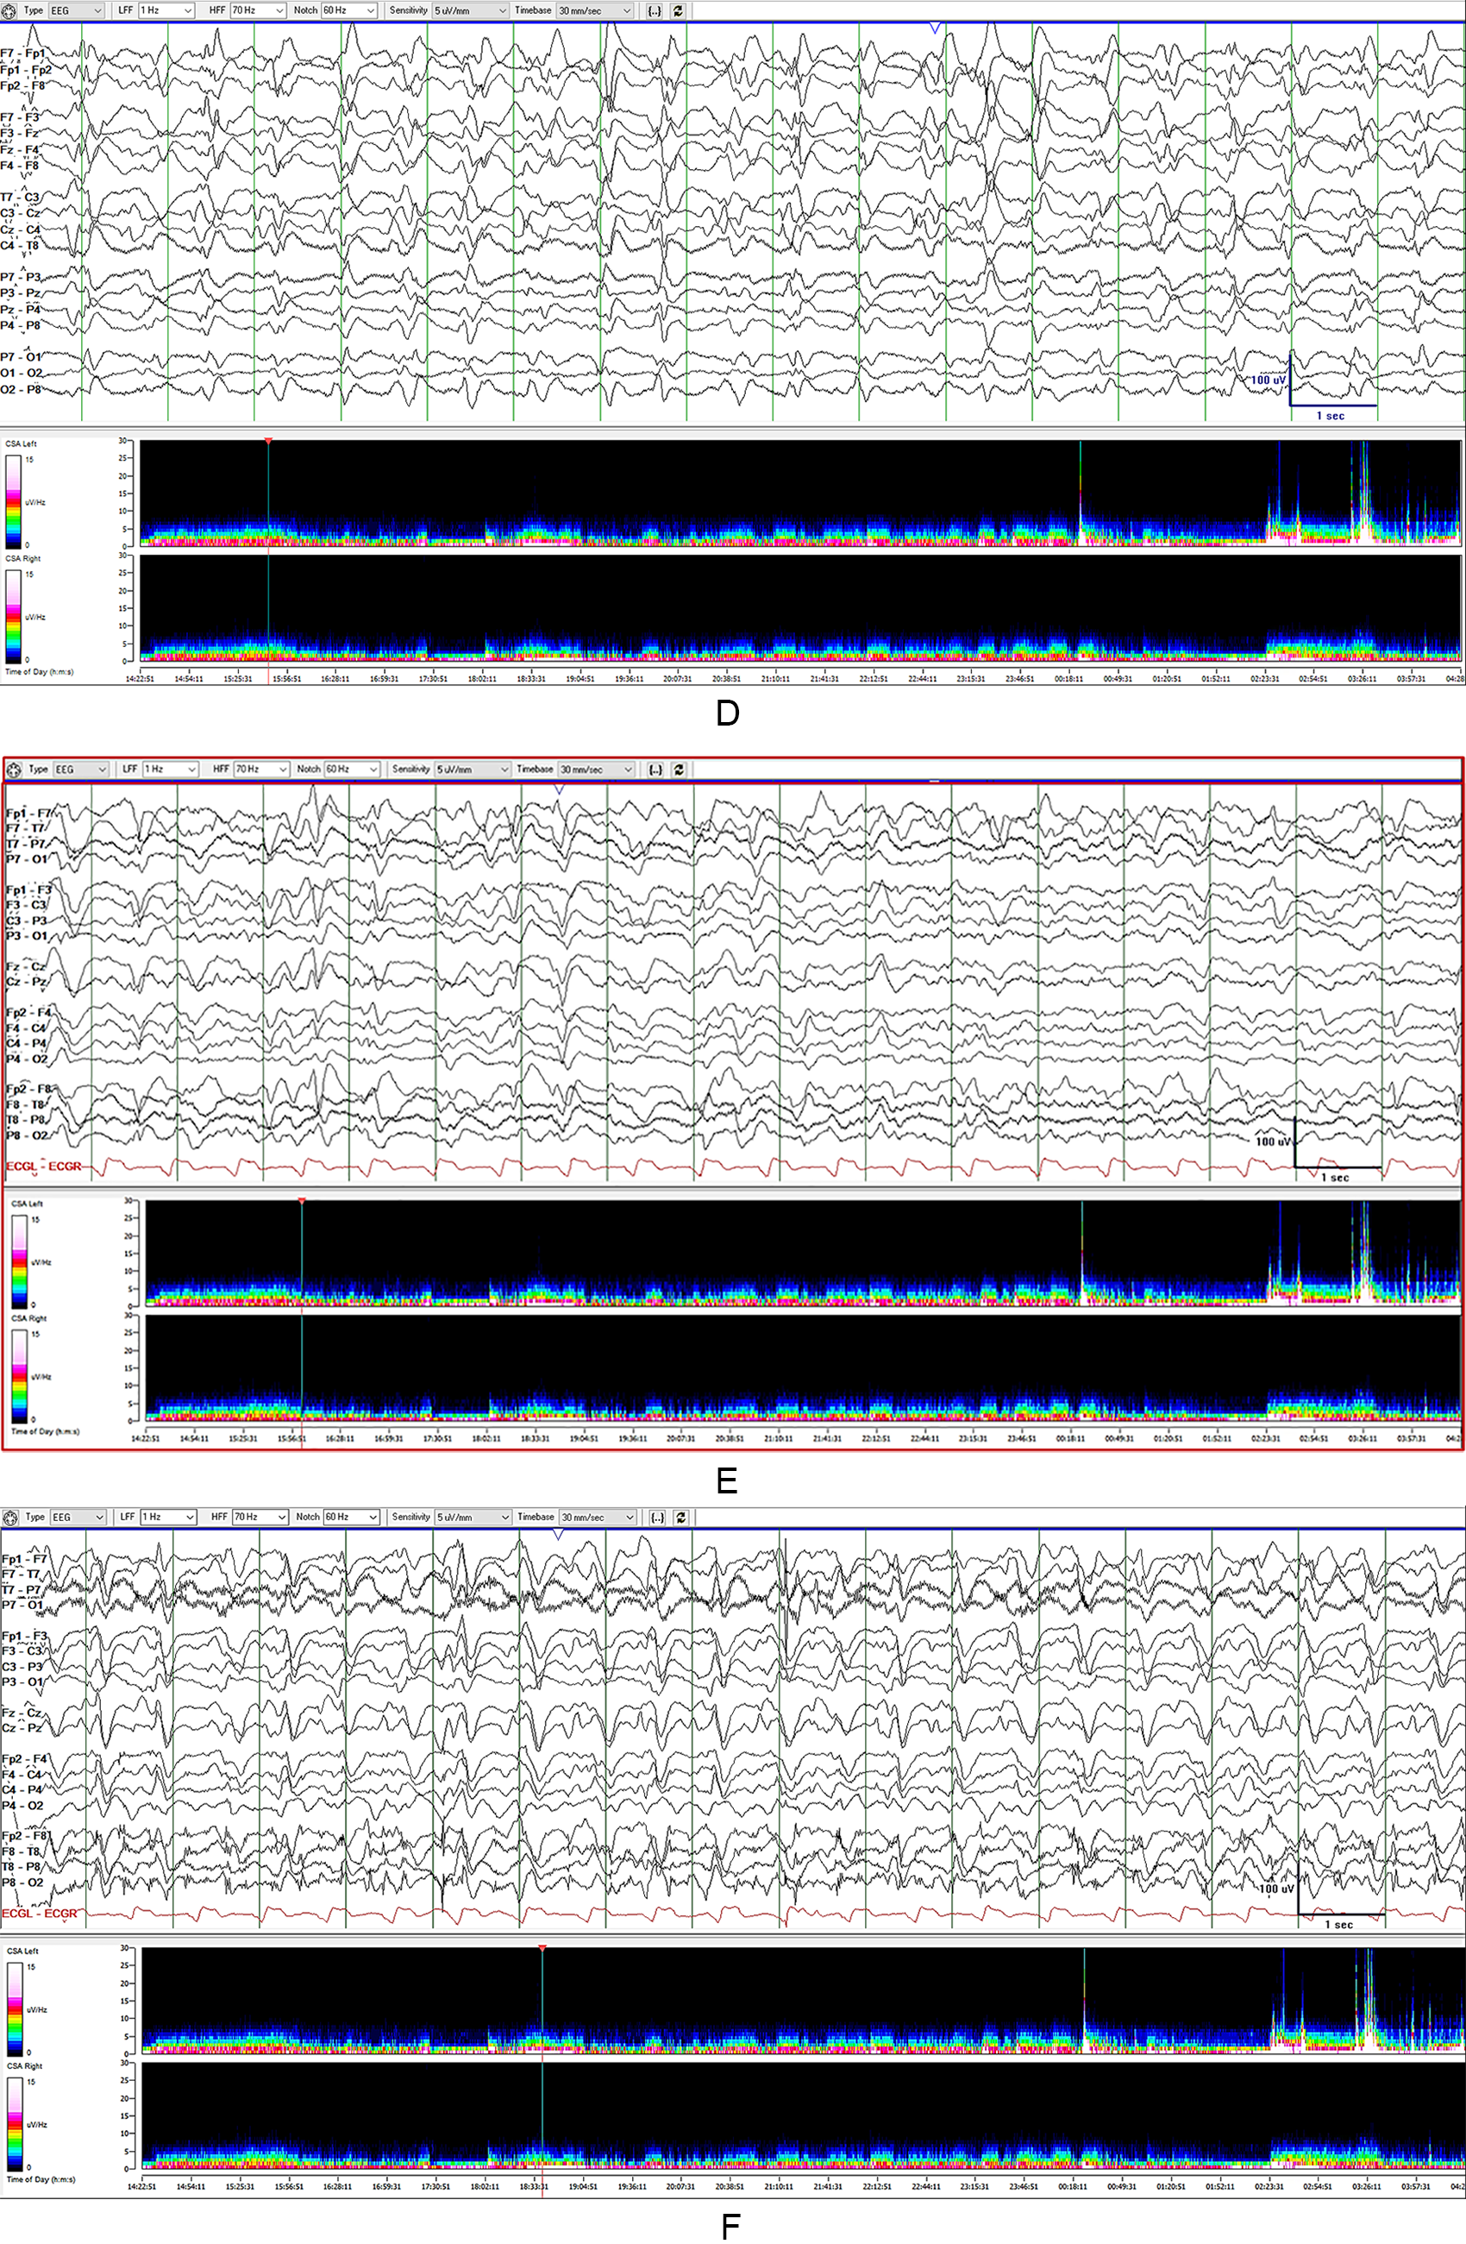The height and width of the screenshot is (2244, 1466).
Task: Click the red time marker on panel F spectrogram
Action: (x=542, y=1947)
